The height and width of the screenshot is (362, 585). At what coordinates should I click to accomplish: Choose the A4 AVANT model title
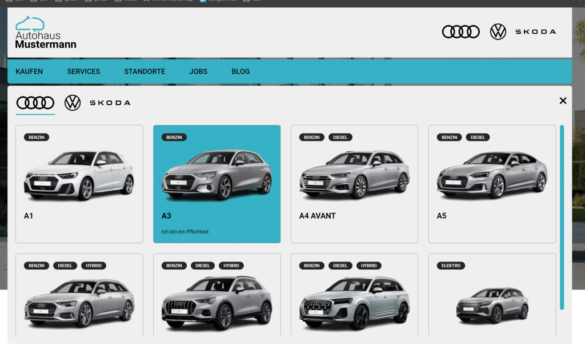[317, 216]
